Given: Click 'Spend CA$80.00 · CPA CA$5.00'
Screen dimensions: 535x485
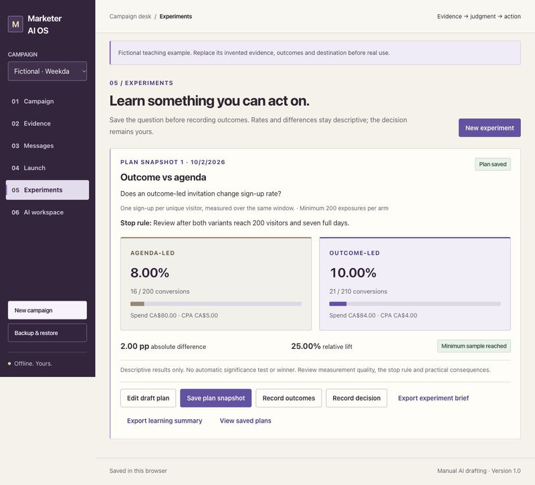Looking at the screenshot, I should coord(174,316).
